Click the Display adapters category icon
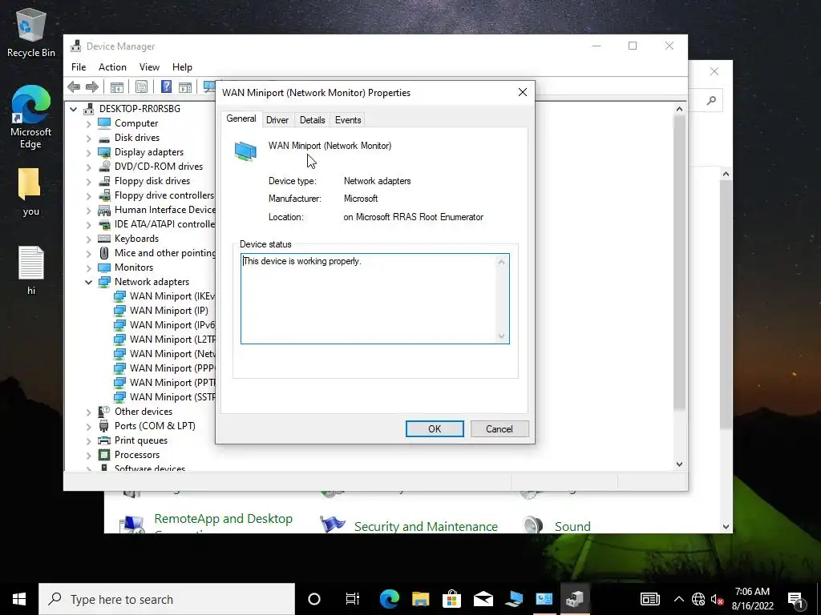The image size is (821, 615). pyautogui.click(x=104, y=152)
